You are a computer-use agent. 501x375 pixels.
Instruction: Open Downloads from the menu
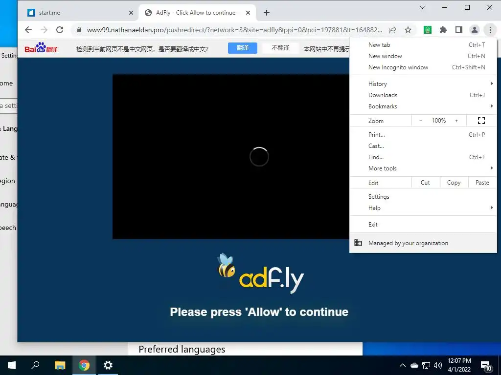point(423,95)
